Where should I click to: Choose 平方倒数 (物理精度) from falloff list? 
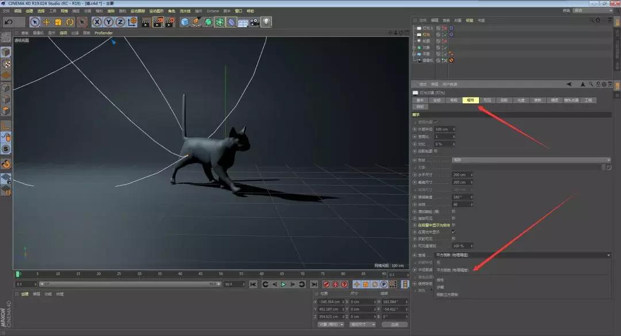(x=453, y=269)
